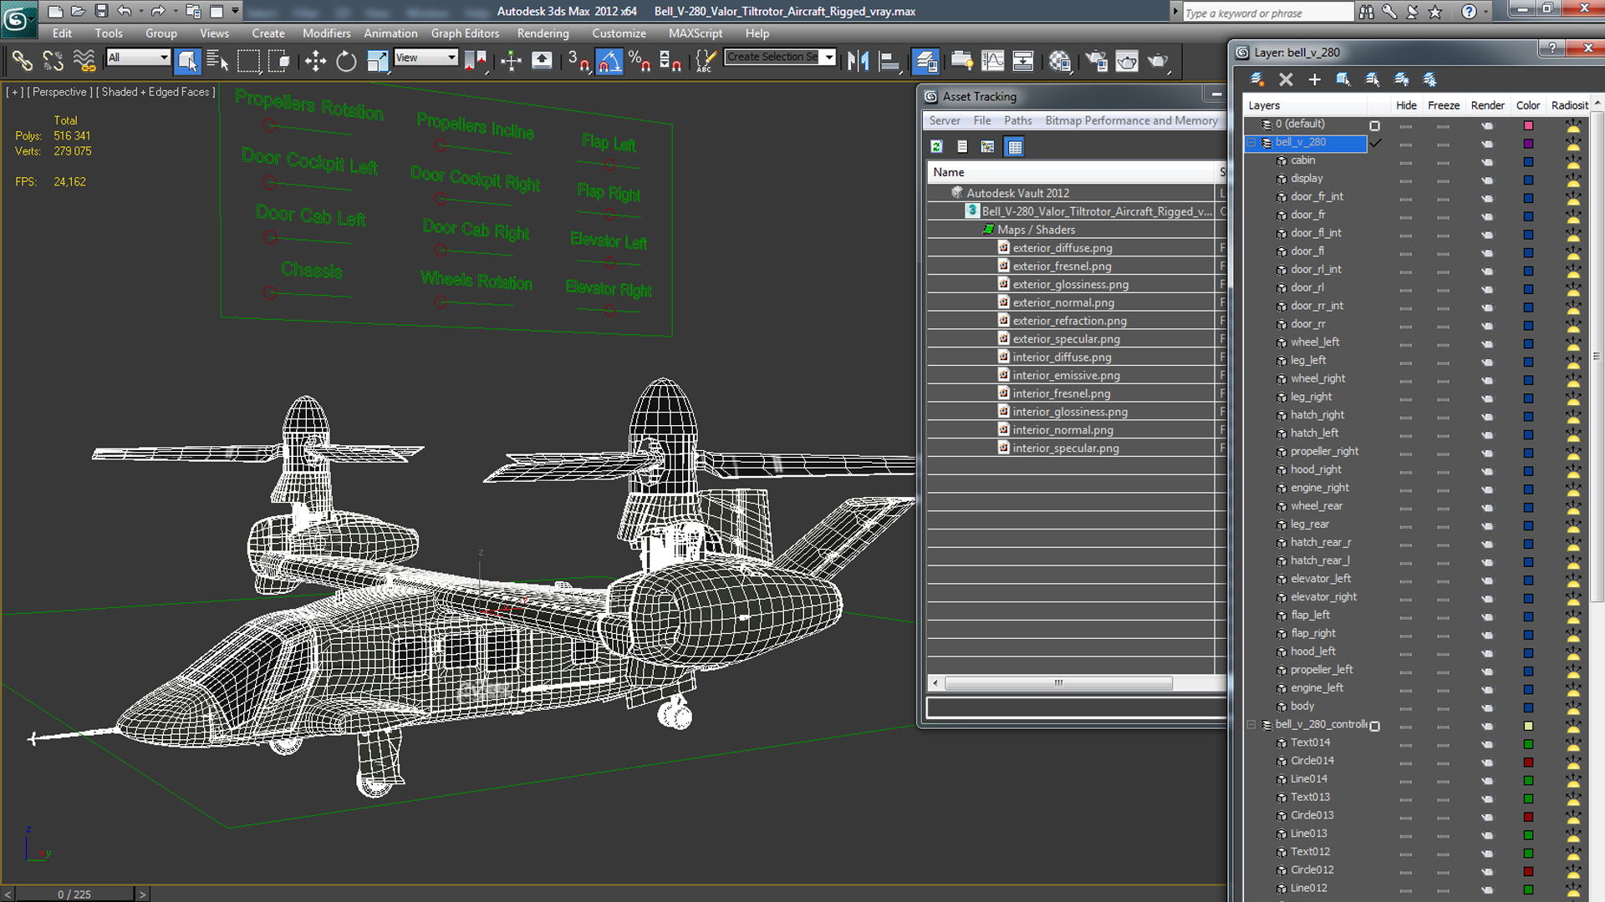Toggle Percent Snap on main toolbar
Viewport: 1605px width, 902px height.
point(640,60)
